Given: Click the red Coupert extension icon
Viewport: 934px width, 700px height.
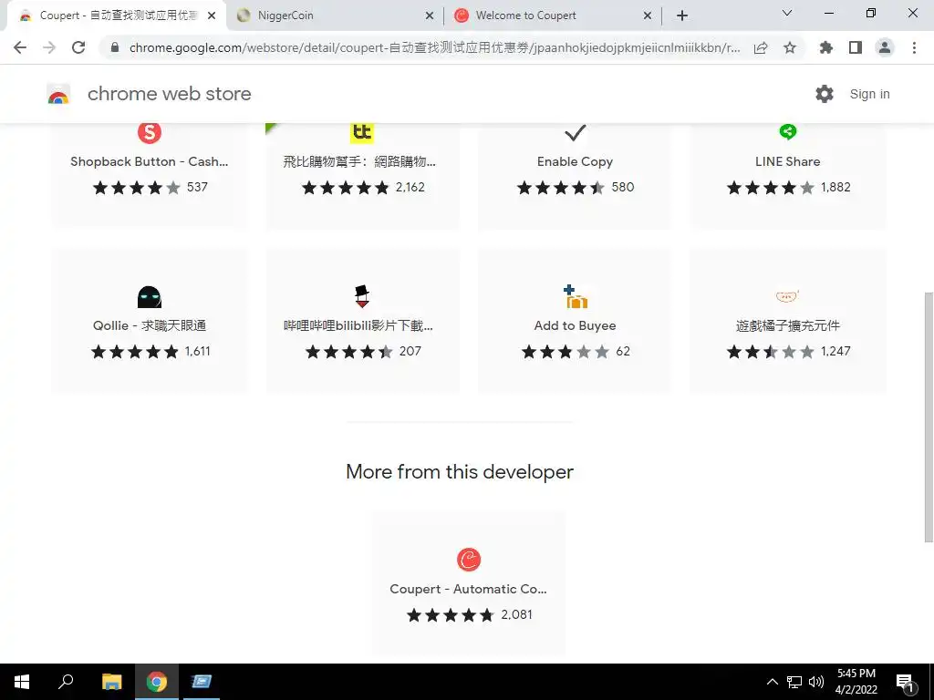Looking at the screenshot, I should [469, 560].
